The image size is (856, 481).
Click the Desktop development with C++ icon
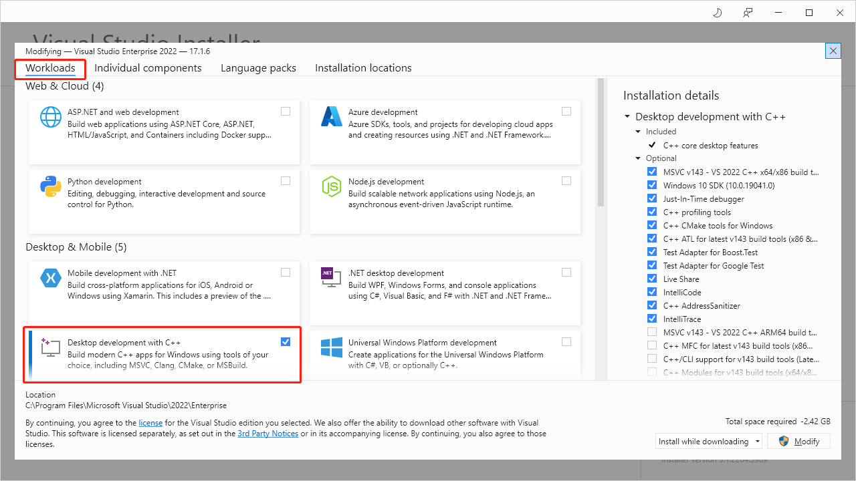51,347
